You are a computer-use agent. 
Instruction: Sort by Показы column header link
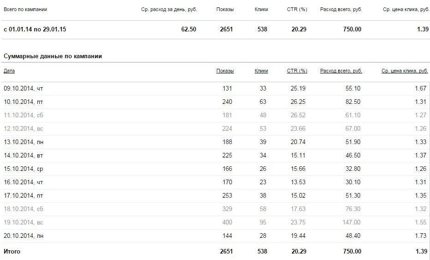pyautogui.click(x=225, y=71)
